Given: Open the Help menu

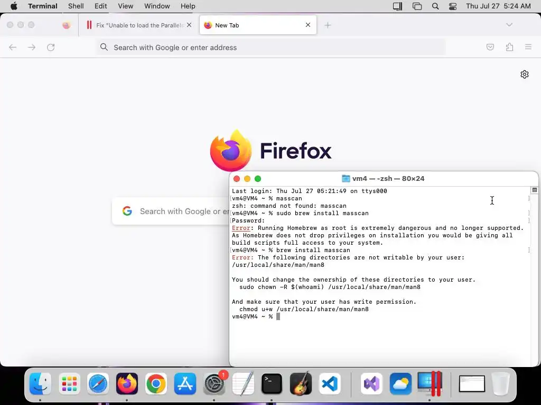Looking at the screenshot, I should (188, 6).
